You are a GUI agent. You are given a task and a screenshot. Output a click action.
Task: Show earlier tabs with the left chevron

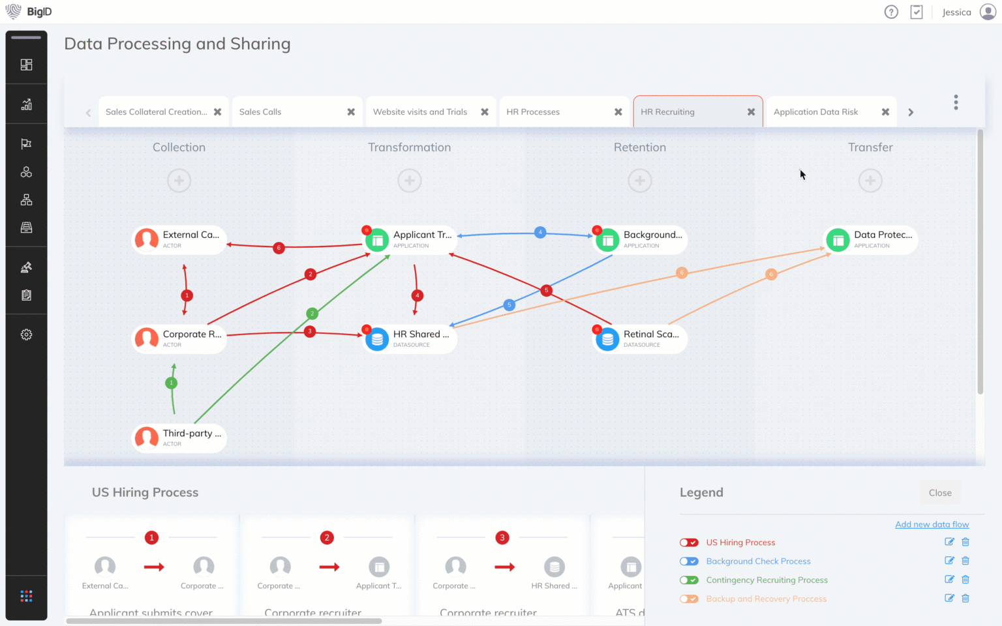pos(88,112)
